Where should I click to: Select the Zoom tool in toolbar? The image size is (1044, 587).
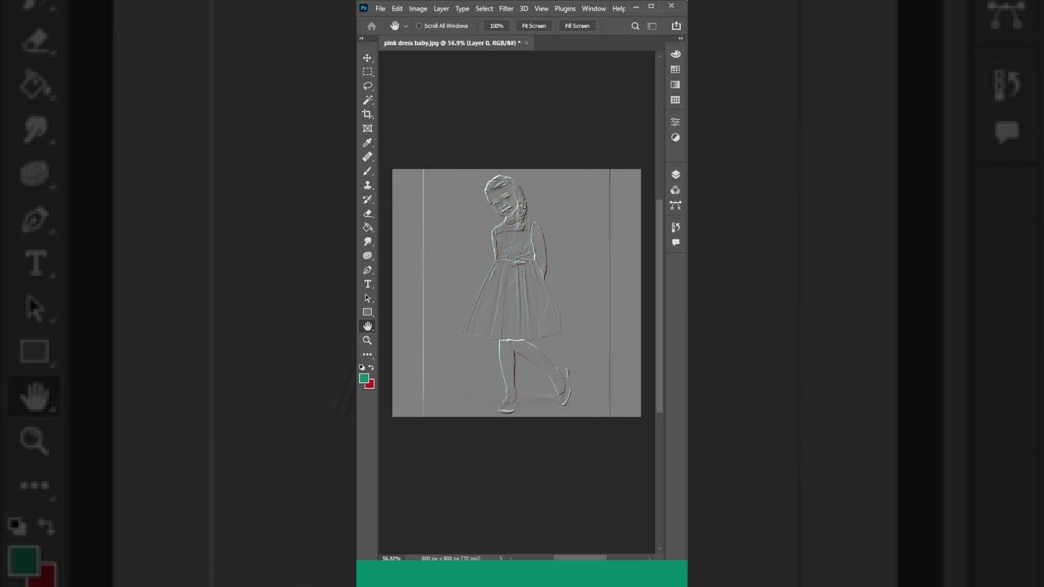tap(367, 340)
